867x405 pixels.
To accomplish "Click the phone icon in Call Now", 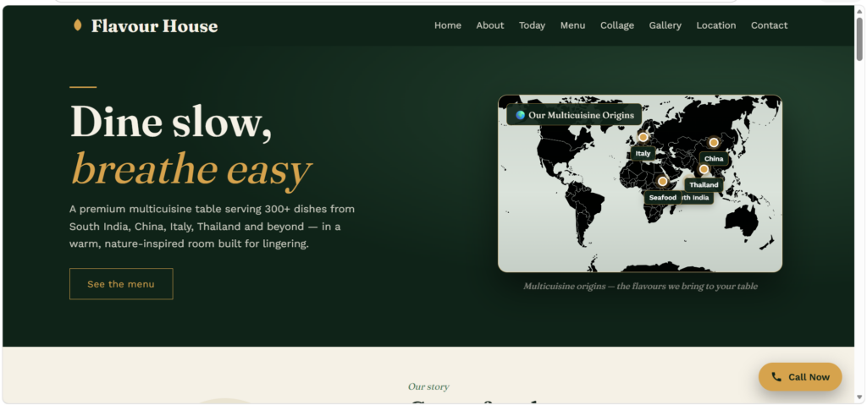I will [x=776, y=377].
